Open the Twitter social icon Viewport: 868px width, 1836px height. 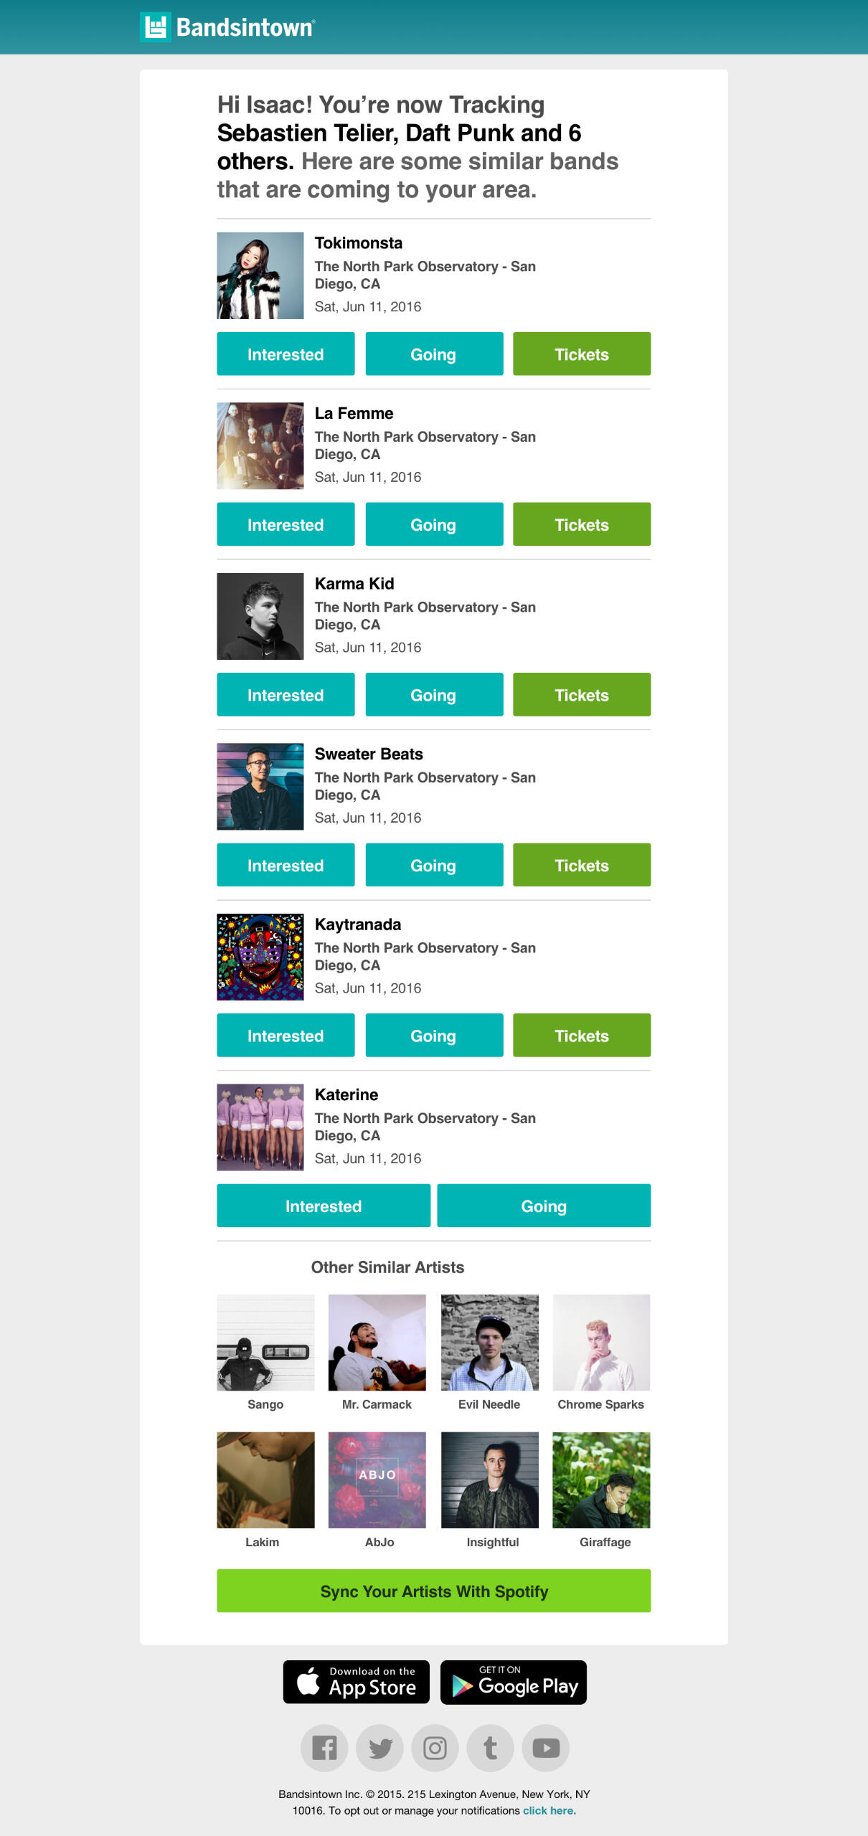point(379,1748)
